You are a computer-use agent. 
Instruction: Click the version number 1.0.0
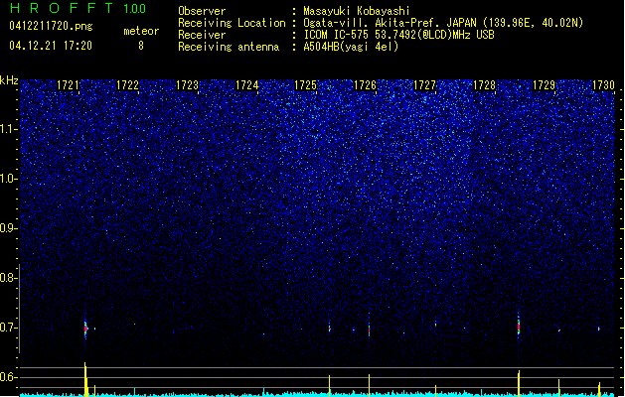click(135, 8)
